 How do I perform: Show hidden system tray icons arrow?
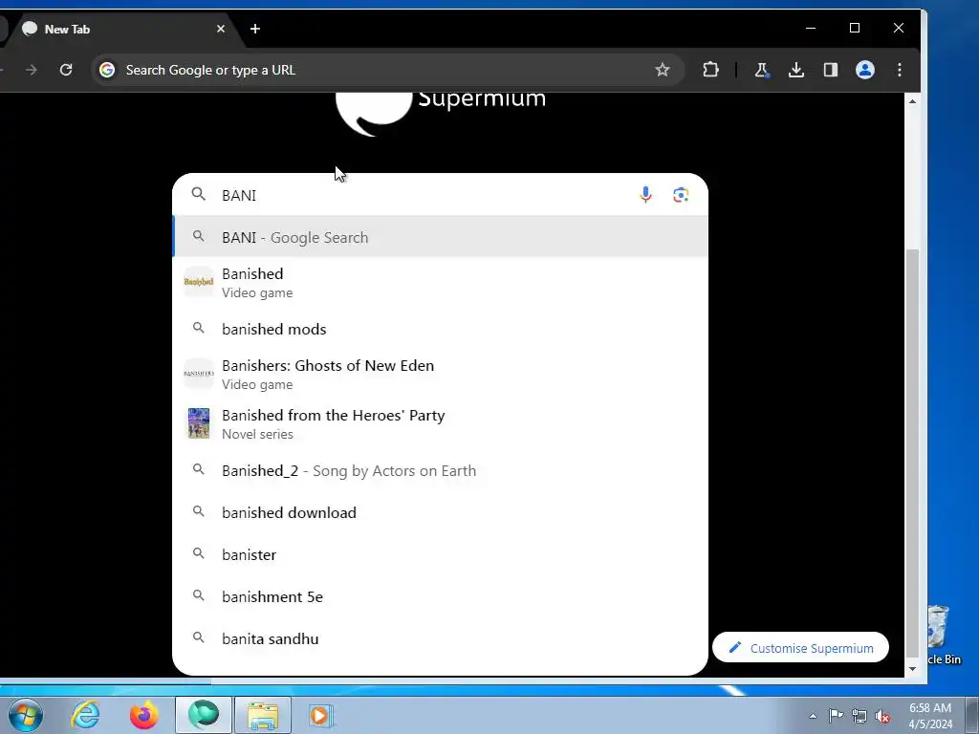[x=813, y=716]
